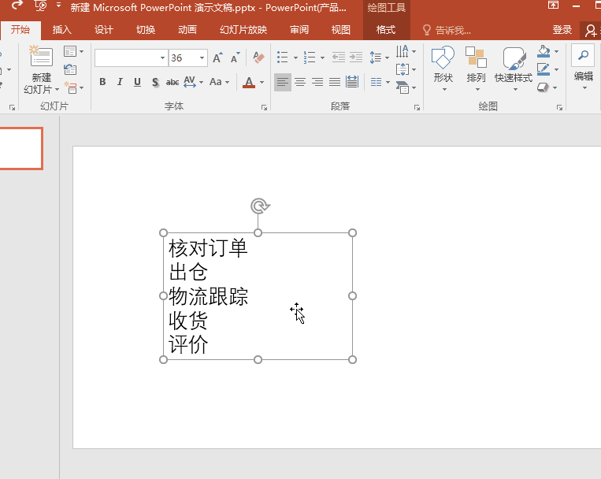Open the drawing dialog launcher in 绘图 group
The height and width of the screenshot is (479, 601).
tap(559, 108)
